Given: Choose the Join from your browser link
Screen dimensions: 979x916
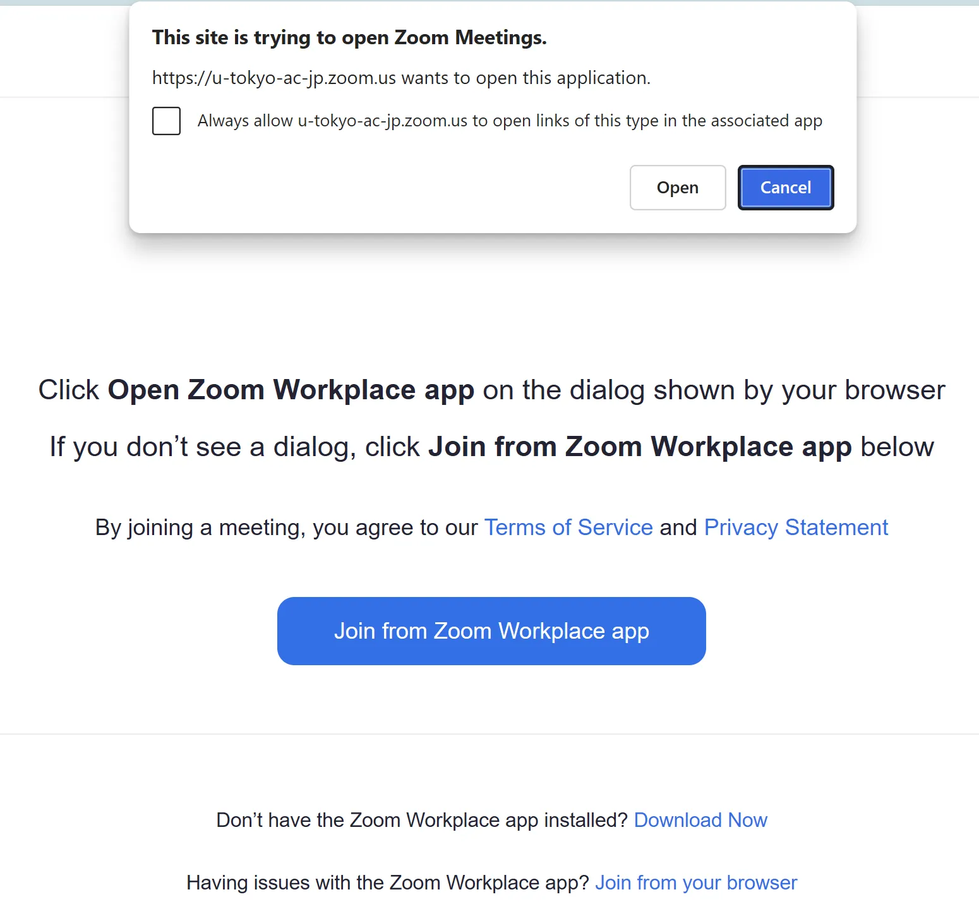Looking at the screenshot, I should coord(696,883).
